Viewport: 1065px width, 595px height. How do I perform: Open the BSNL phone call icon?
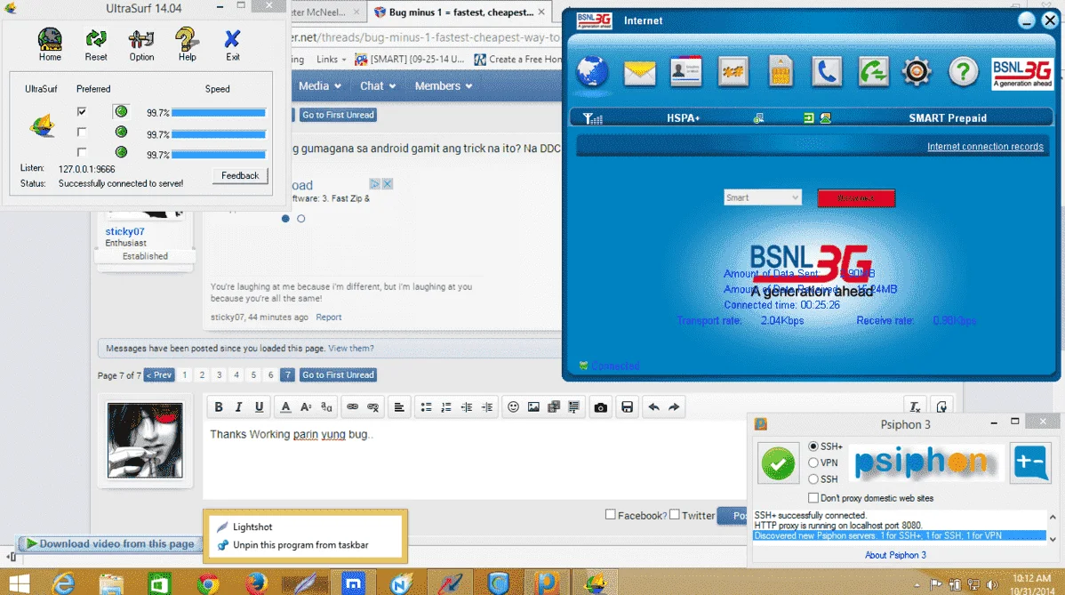click(x=826, y=71)
